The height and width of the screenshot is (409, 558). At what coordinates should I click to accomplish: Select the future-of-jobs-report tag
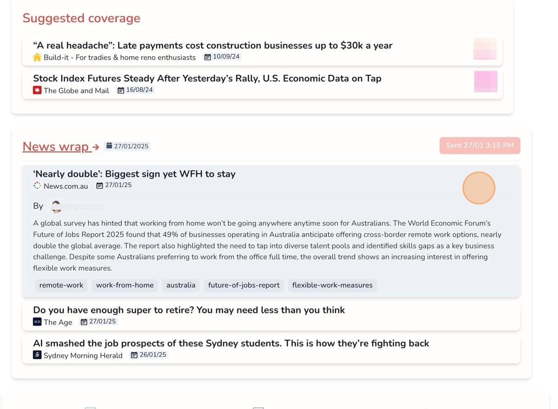point(244,285)
